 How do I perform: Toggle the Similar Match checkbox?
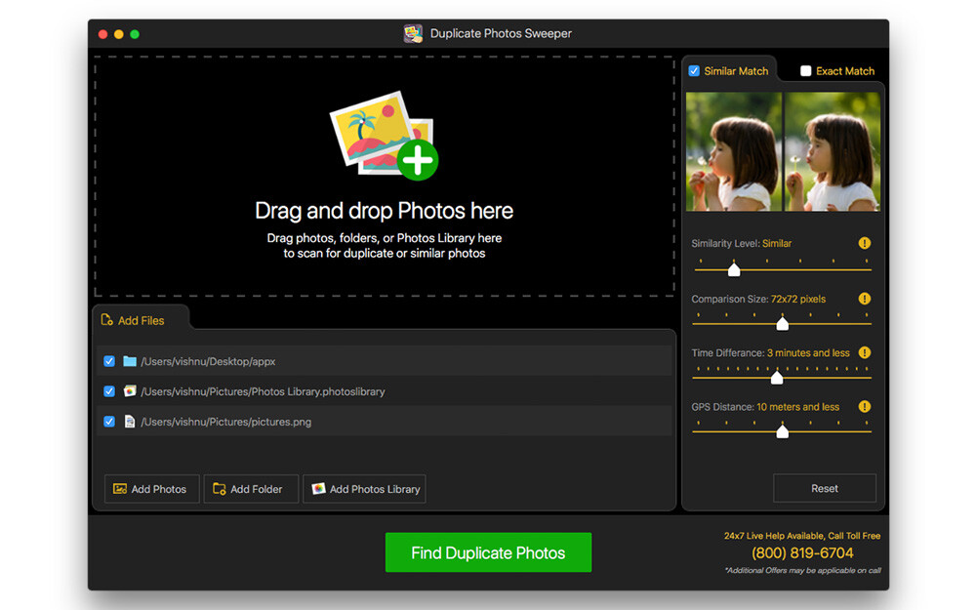[694, 71]
